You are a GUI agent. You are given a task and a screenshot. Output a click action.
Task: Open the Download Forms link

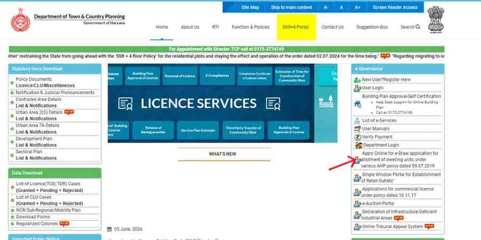[x=33, y=217]
